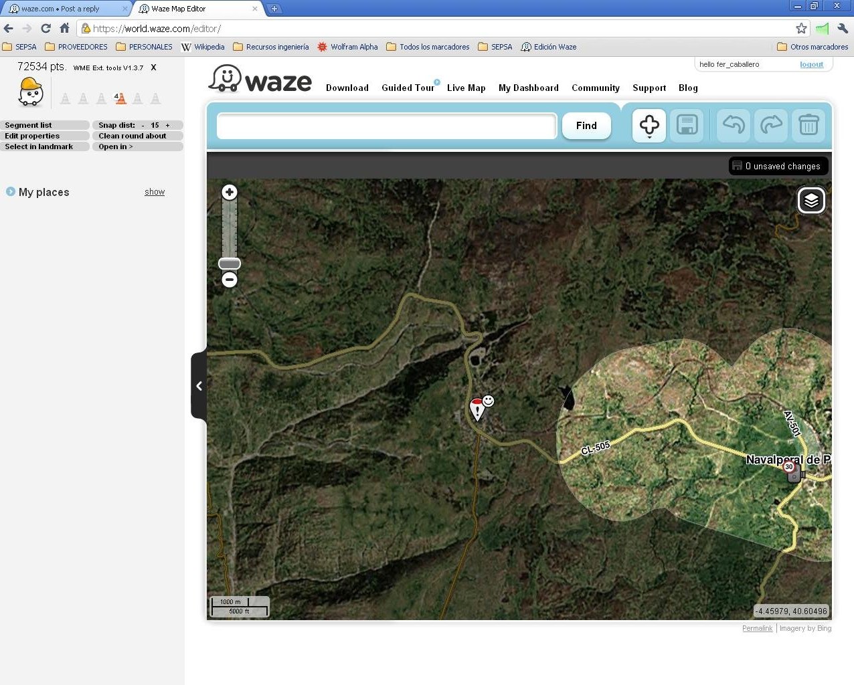The image size is (854, 685).
Task: Select the red update request pin on map
Action: (477, 408)
